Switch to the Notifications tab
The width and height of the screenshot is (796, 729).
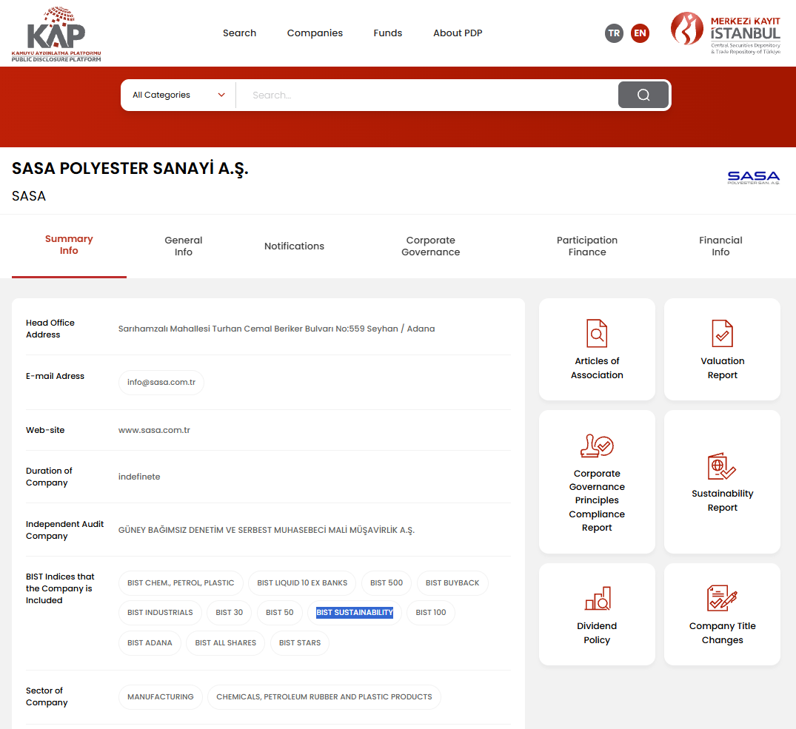[294, 246]
